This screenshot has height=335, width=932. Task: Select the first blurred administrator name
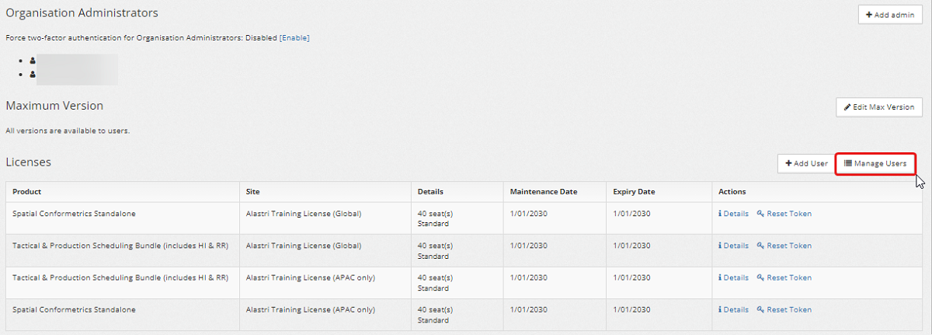click(76, 61)
